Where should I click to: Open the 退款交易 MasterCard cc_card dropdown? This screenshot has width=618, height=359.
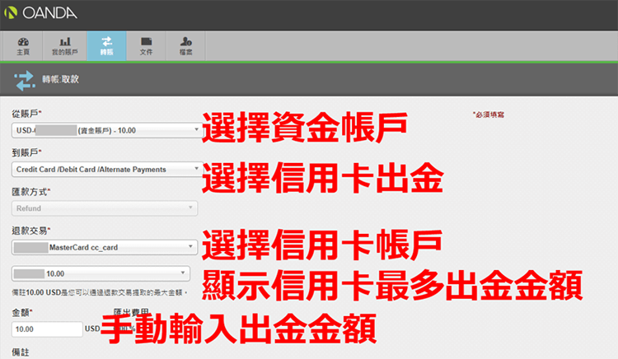coord(105,247)
